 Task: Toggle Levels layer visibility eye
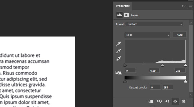pos(175,101)
